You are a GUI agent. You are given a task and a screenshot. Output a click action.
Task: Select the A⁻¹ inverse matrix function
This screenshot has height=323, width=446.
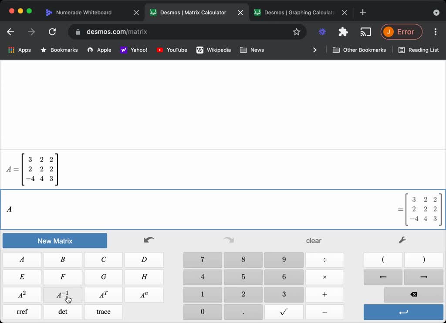62,295
